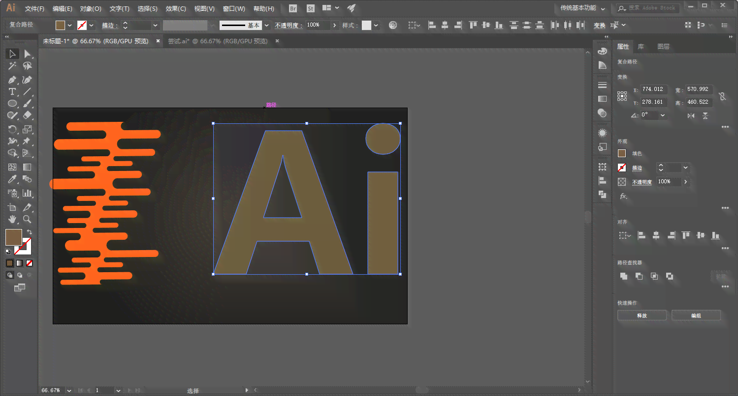The width and height of the screenshot is (738, 396).
Task: Select the Rotate tool
Action: tap(12, 129)
